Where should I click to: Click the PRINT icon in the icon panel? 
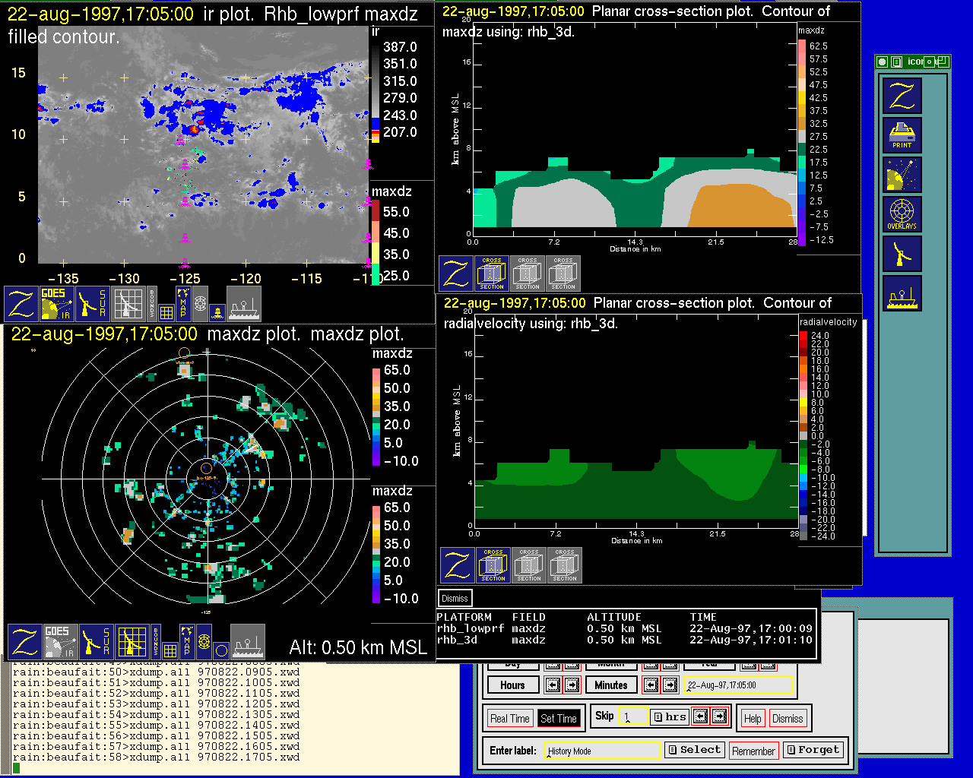click(x=902, y=135)
